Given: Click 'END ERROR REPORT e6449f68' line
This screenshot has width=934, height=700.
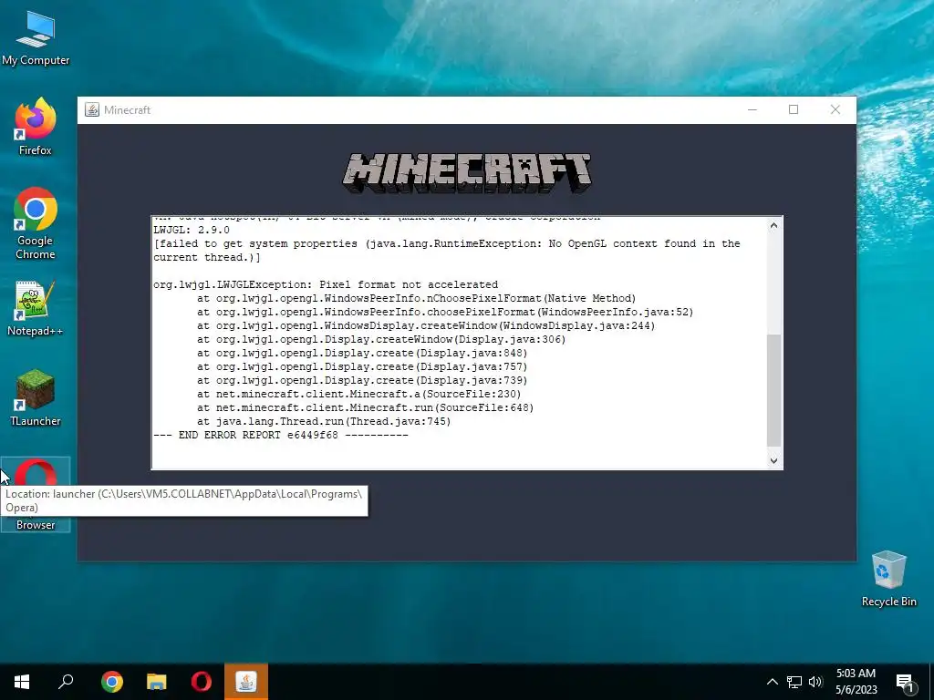Looking at the screenshot, I should point(281,435).
